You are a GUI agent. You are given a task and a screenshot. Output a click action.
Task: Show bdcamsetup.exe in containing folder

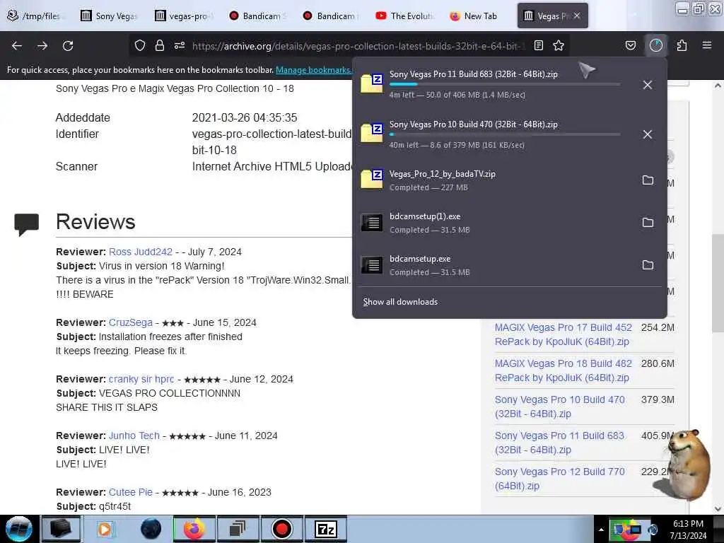click(x=648, y=265)
